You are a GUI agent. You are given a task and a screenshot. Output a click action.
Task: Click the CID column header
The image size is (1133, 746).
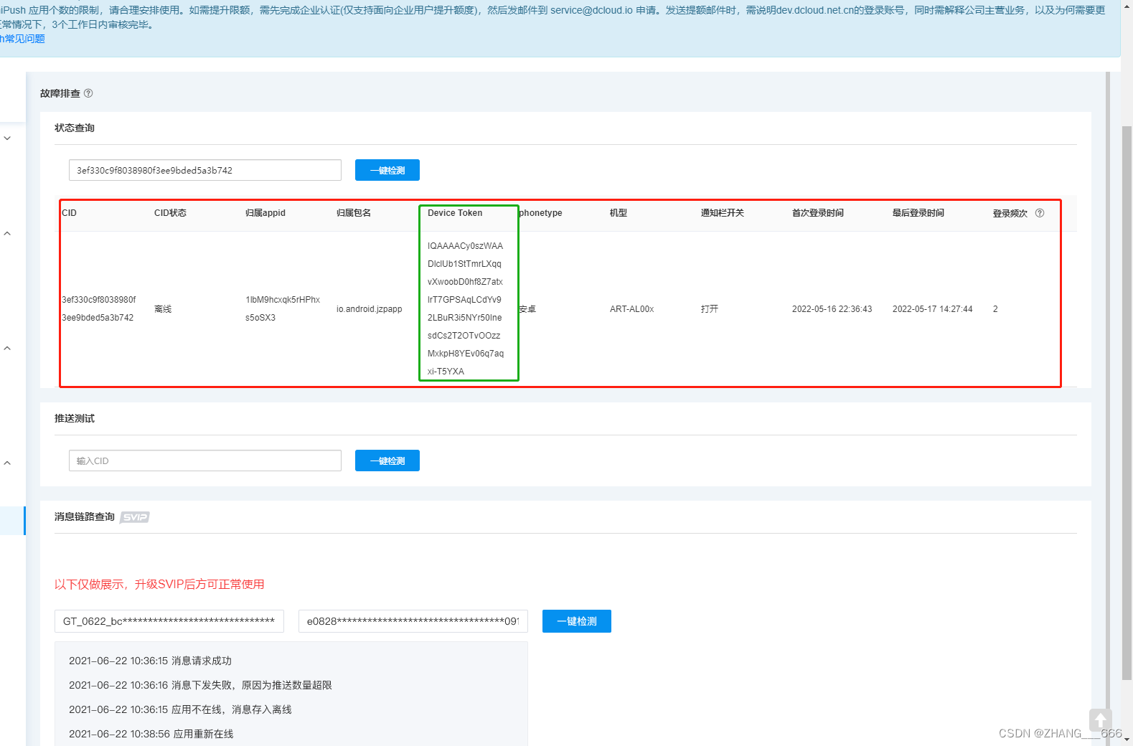click(70, 213)
